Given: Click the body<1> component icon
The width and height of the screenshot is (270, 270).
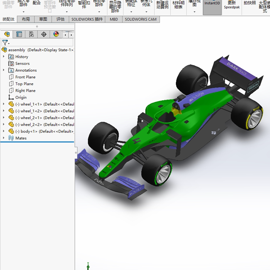Looking at the screenshot, I should point(11,132).
